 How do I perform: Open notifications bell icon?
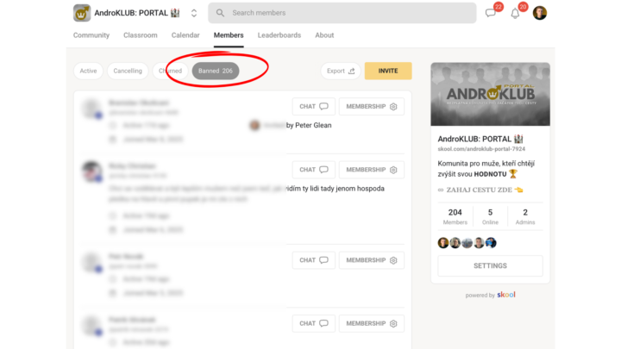click(x=515, y=14)
